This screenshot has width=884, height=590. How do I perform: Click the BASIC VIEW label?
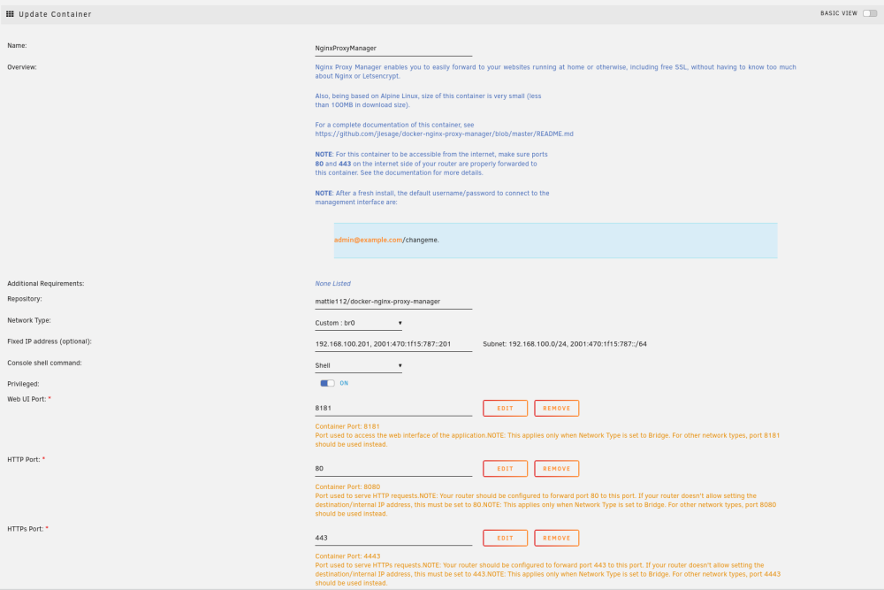(x=839, y=13)
